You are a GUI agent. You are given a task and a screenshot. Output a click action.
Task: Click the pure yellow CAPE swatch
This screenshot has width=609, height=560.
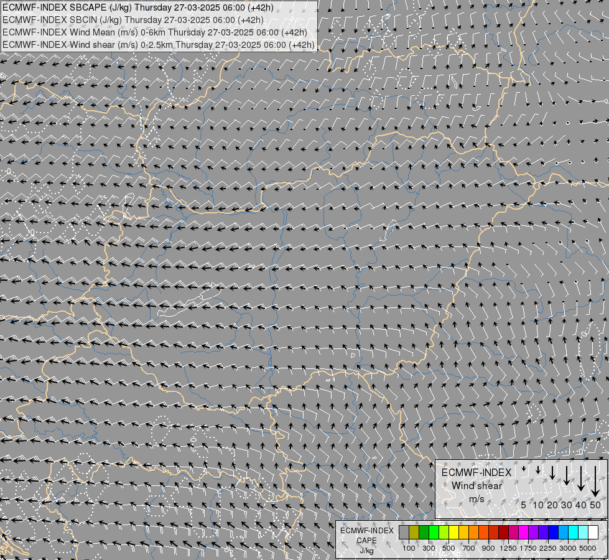(x=454, y=533)
